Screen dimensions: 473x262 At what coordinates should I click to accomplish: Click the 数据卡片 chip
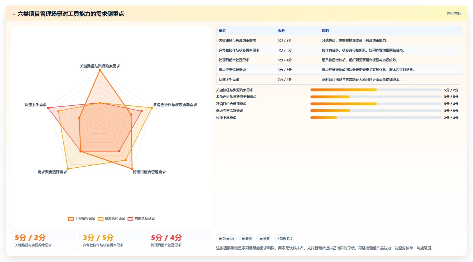(x=285, y=238)
